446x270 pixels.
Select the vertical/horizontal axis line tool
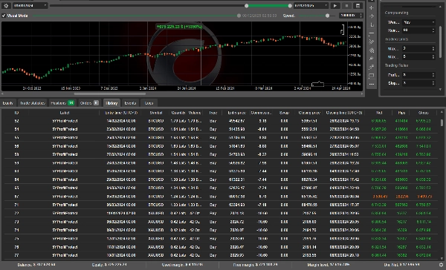tap(372, 25)
